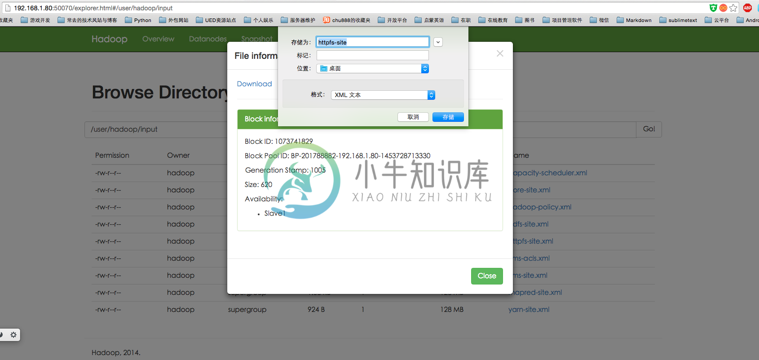Open the 在线教育 bookmarks folder
Viewport: 759px width, 360px height.
pyautogui.click(x=493, y=20)
